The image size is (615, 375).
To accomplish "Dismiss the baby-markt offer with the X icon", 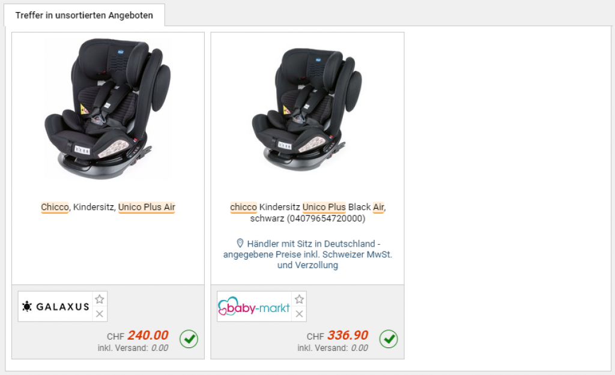I will 299,314.
